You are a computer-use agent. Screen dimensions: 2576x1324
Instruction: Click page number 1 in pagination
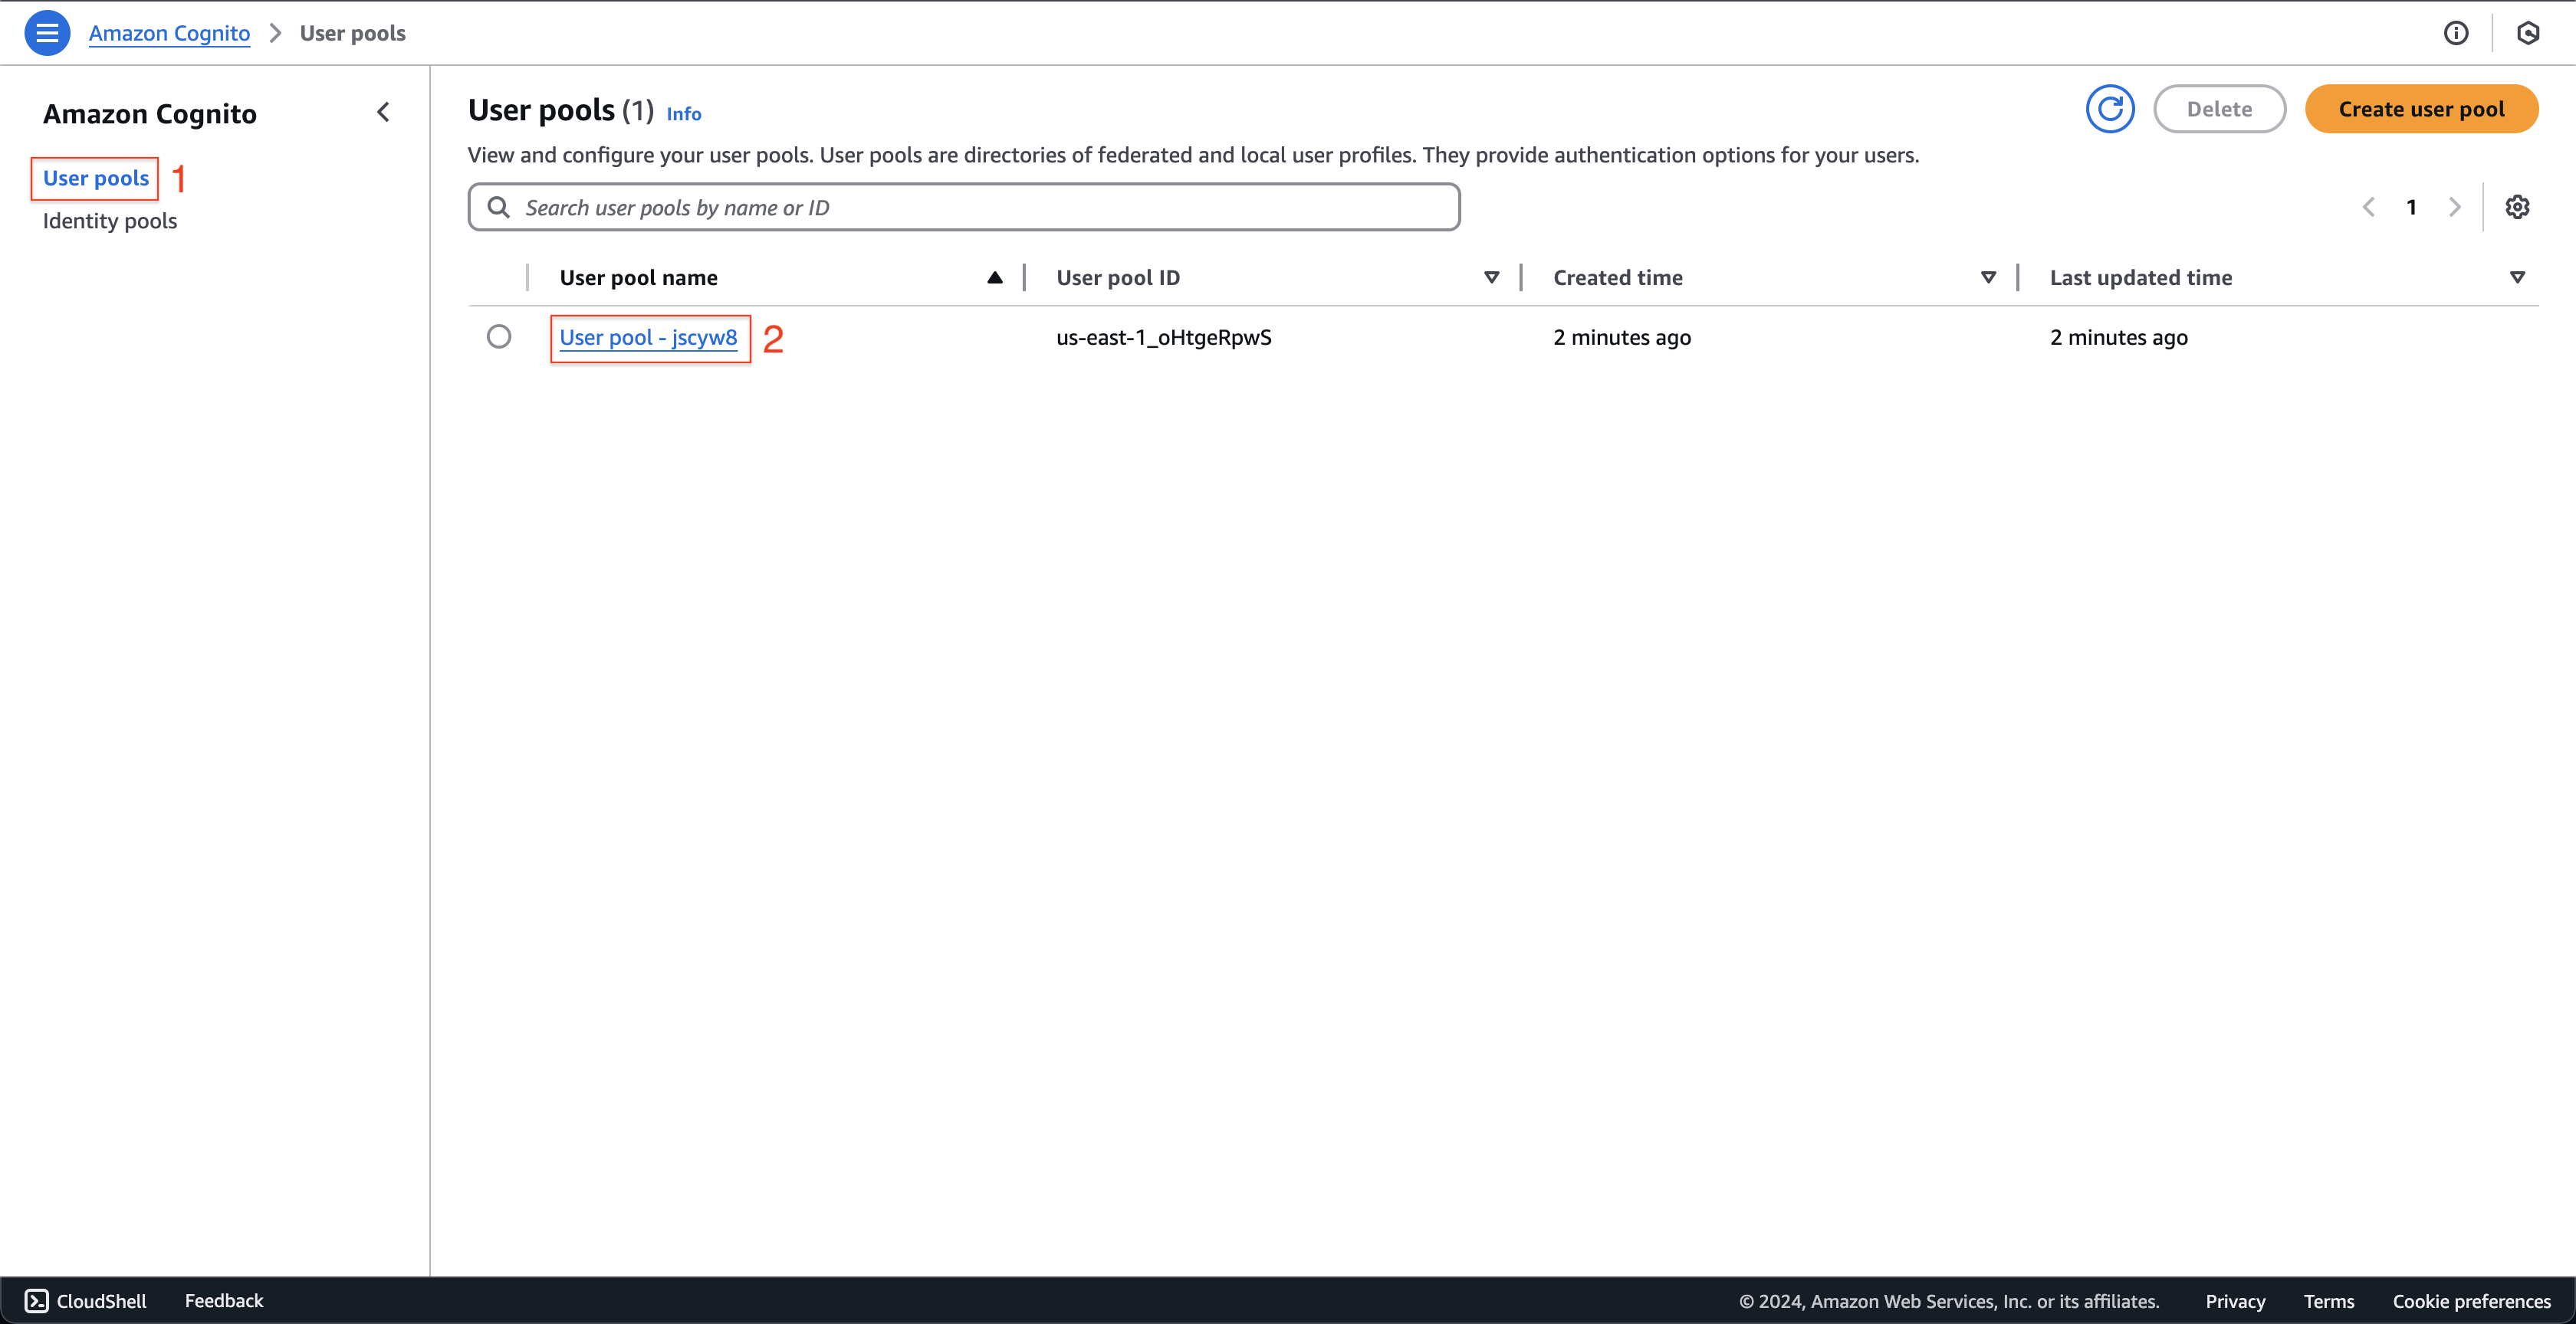point(2411,207)
